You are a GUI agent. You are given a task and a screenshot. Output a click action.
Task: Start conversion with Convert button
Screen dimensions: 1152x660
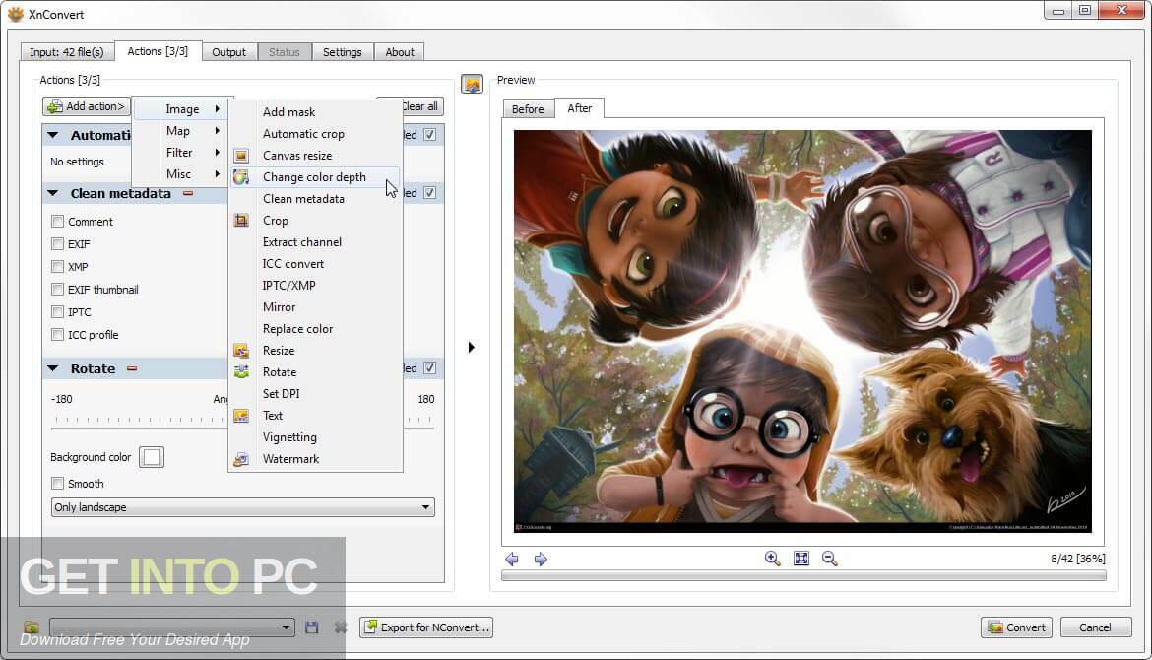point(1016,627)
